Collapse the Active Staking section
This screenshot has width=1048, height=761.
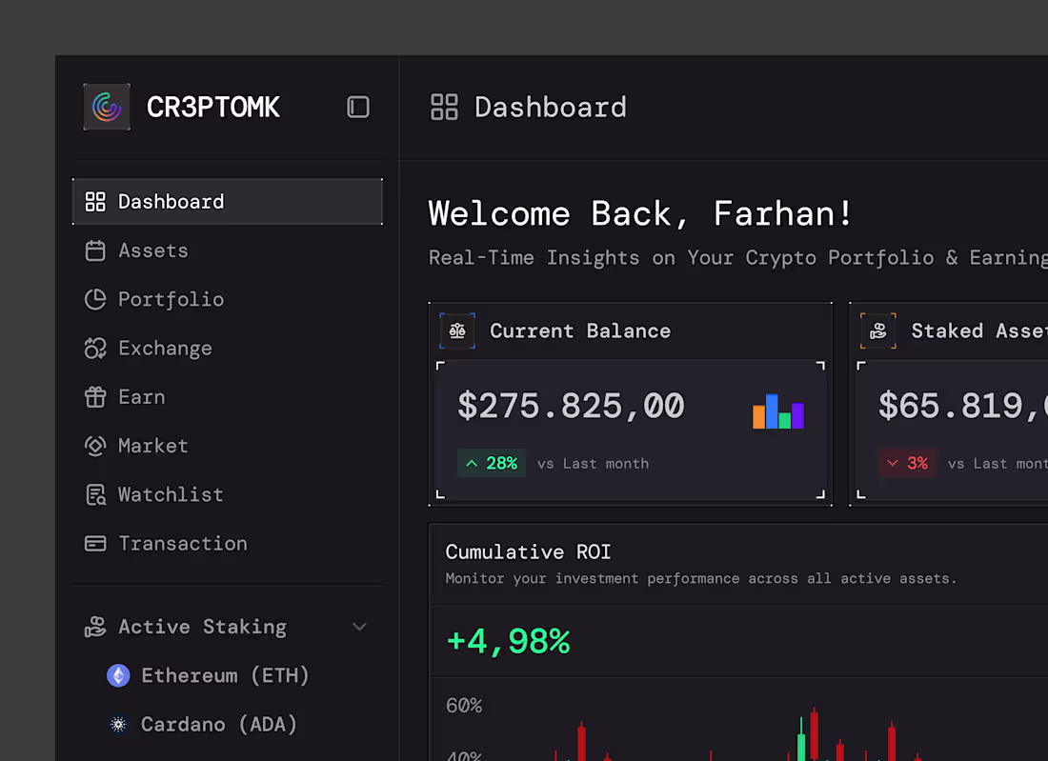click(x=359, y=627)
